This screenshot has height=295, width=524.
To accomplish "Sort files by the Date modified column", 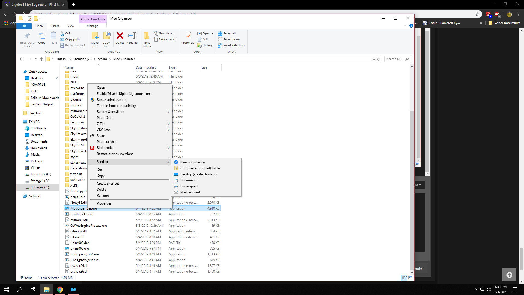I will (150, 67).
